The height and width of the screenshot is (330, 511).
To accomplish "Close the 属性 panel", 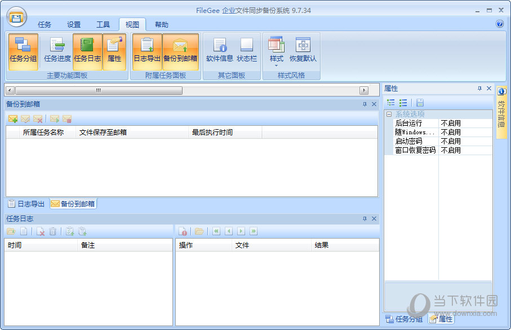I will click(x=489, y=89).
